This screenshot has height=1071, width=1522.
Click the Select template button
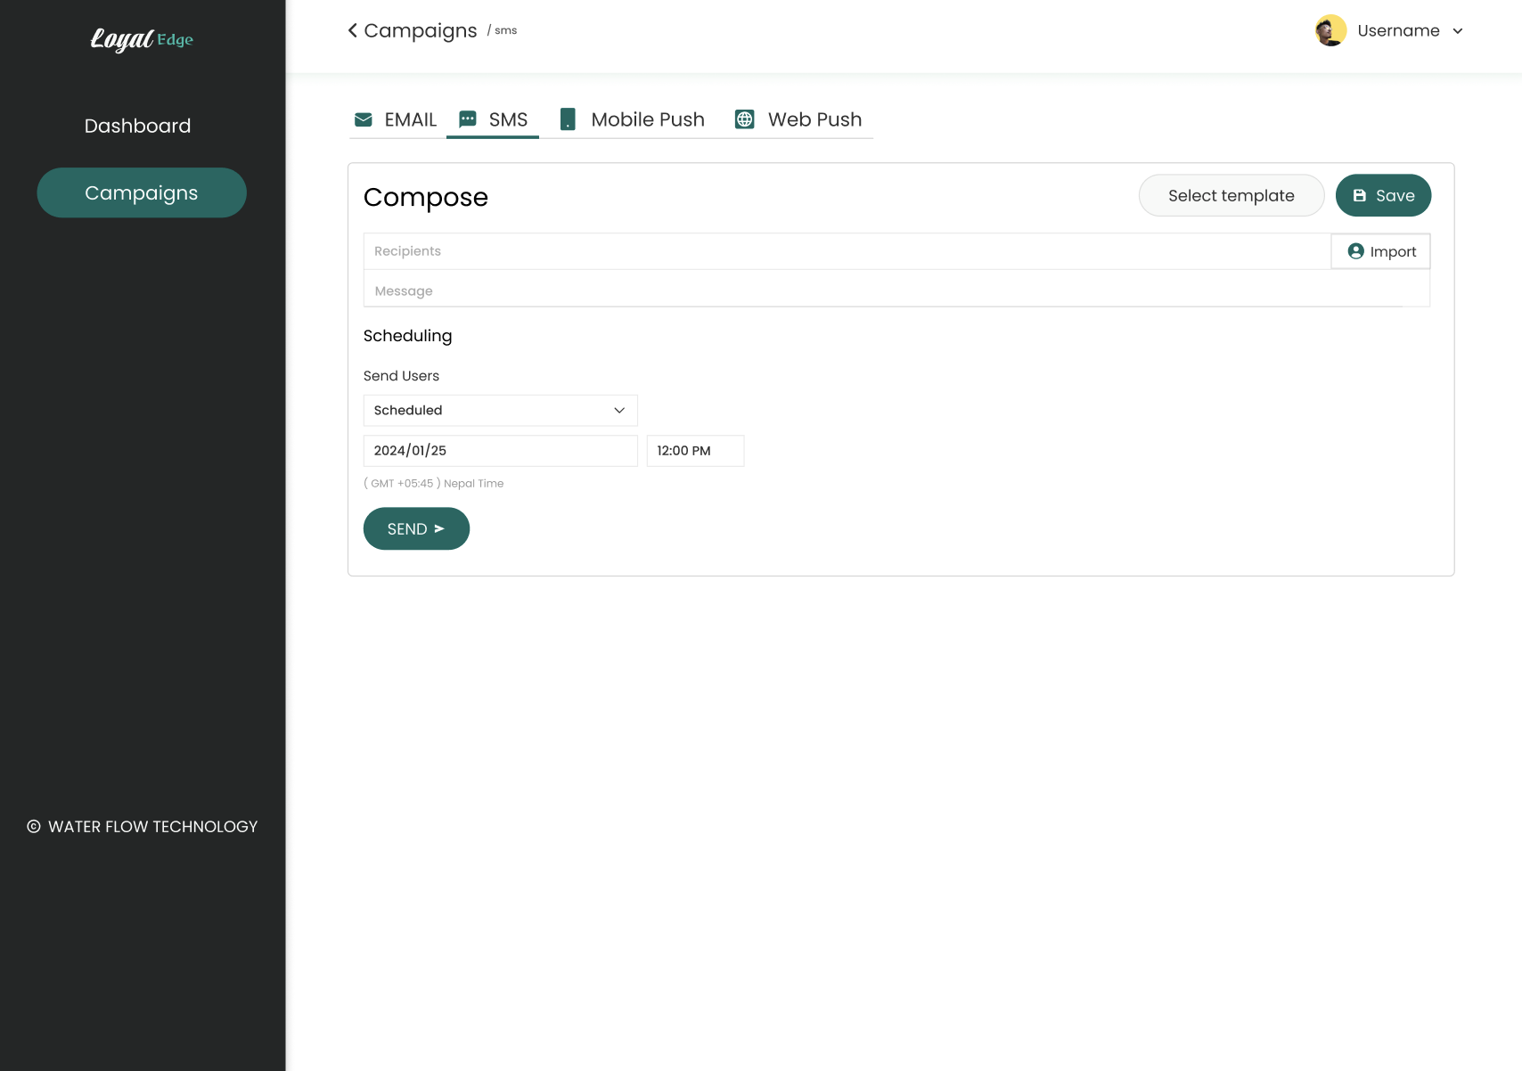(1232, 195)
